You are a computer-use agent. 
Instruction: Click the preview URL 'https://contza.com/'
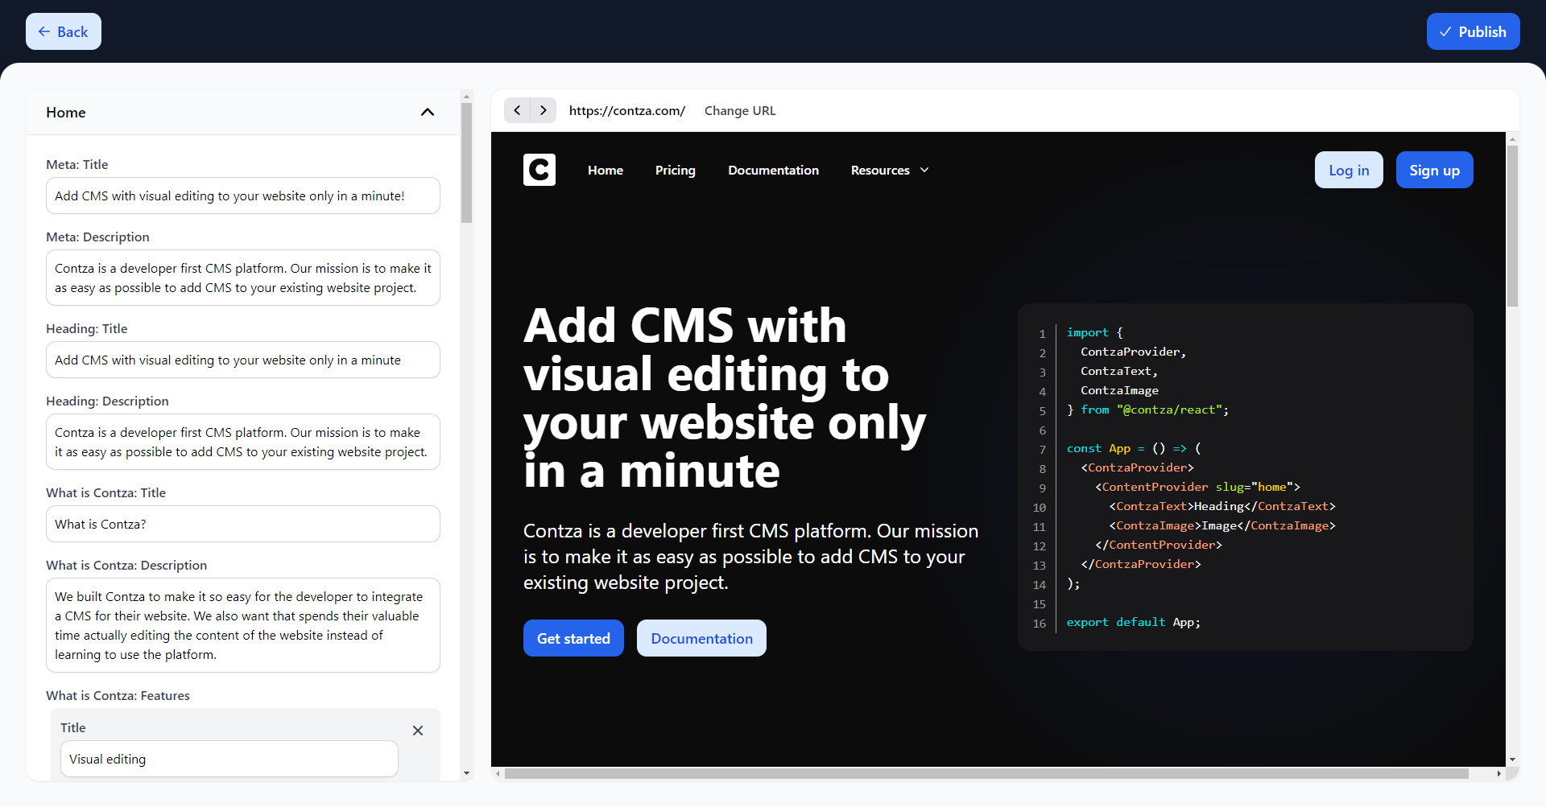pyautogui.click(x=627, y=110)
